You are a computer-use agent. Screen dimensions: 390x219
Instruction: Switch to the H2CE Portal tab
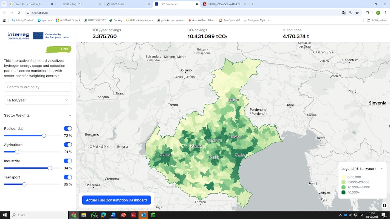tap(128, 4)
